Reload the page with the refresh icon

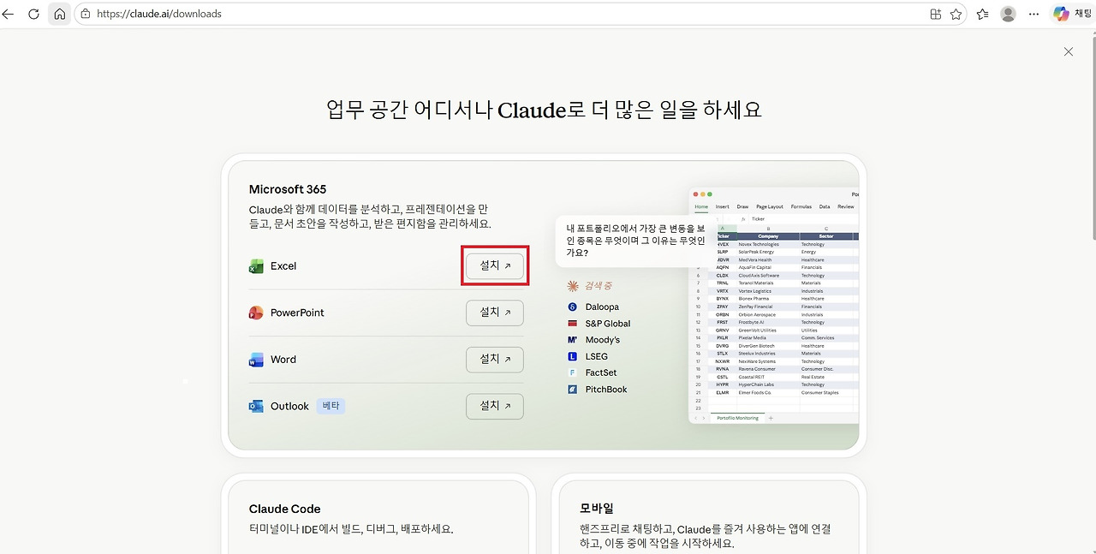pos(34,15)
